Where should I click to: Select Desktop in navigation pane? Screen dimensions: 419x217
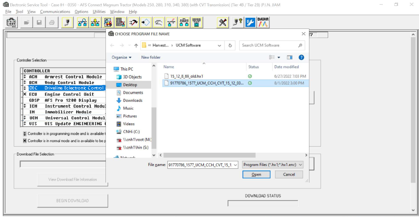pyautogui.click(x=130, y=85)
